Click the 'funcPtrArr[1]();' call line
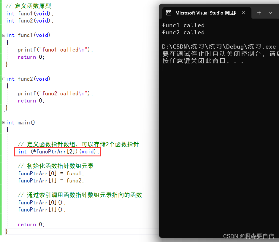This screenshot has height=242, width=279. pyautogui.click(x=42, y=210)
